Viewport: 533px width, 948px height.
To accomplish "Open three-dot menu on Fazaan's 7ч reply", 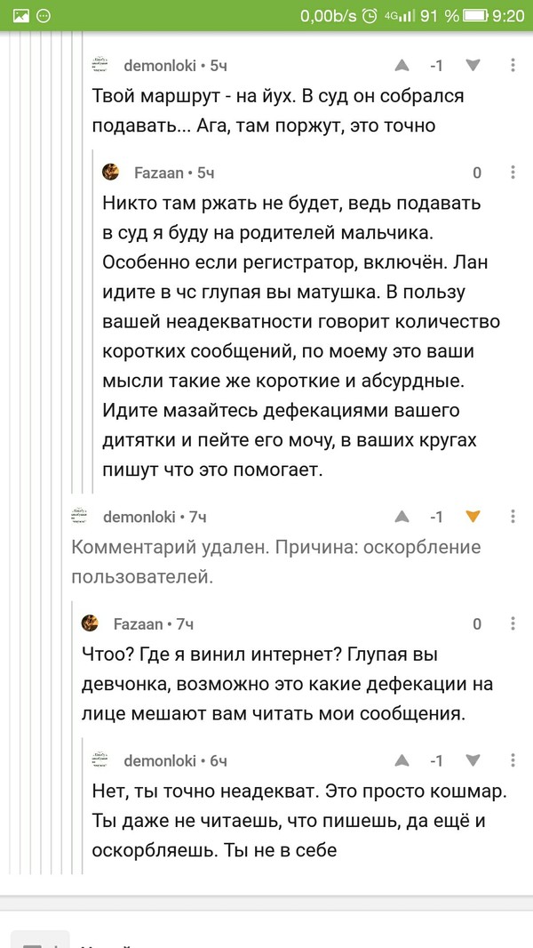I will [513, 623].
